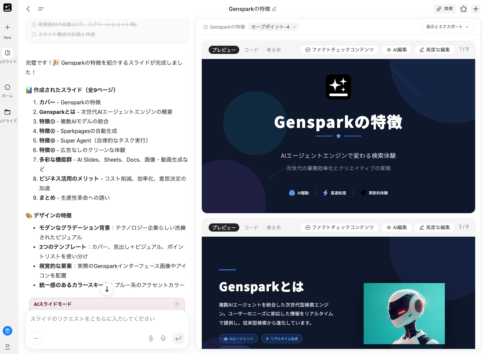This screenshot has width=483, height=354.
Task: Click the pencil icon to rename title
Action: (x=274, y=9)
